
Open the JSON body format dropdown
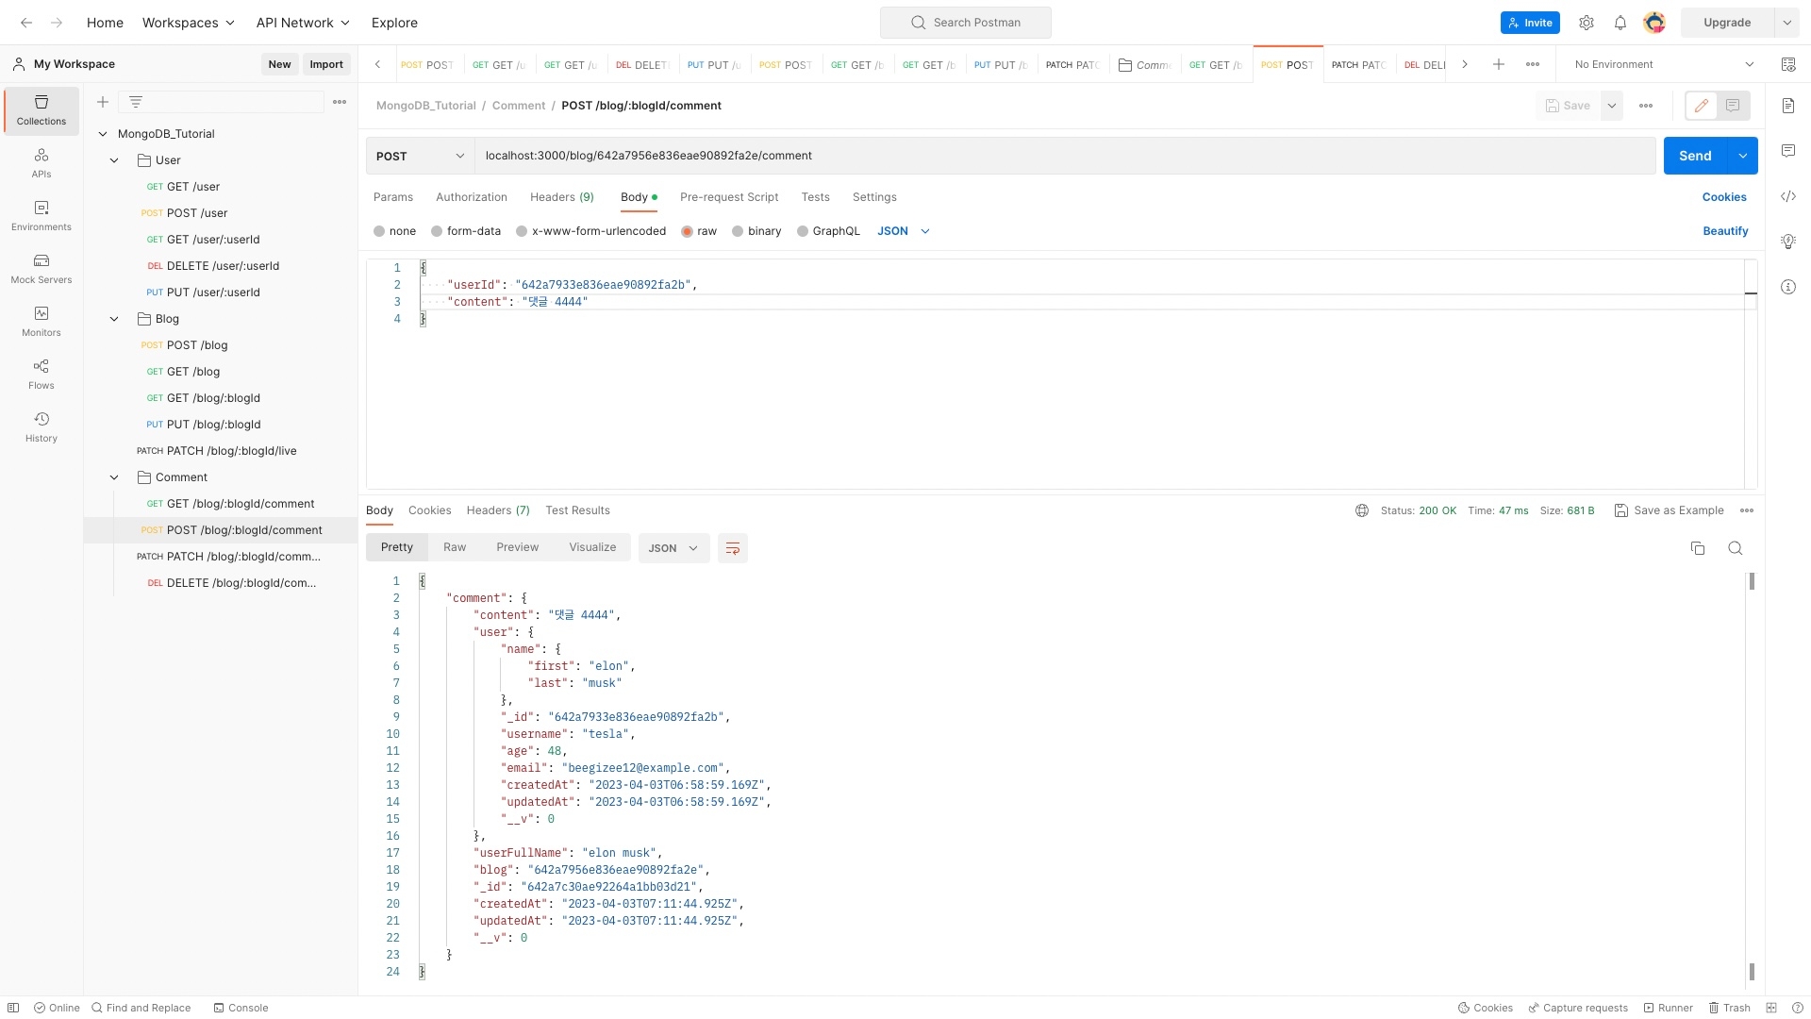pos(904,231)
